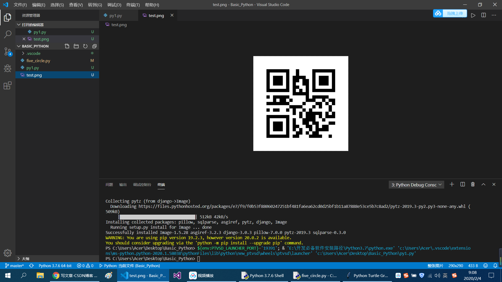Open the Extensions view
Viewport: 502px width, 282px height.
coord(8,85)
